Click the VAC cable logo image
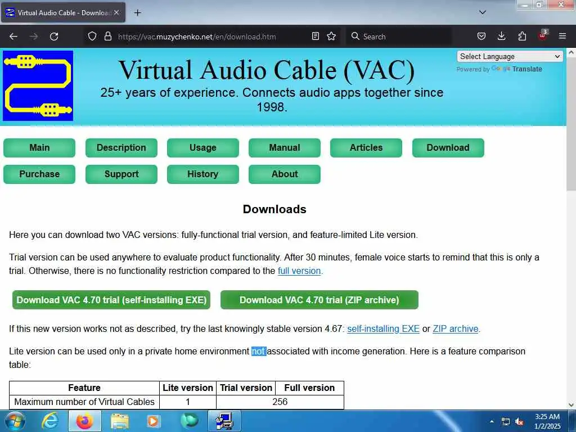Screen dimensions: 576x432 38,85
